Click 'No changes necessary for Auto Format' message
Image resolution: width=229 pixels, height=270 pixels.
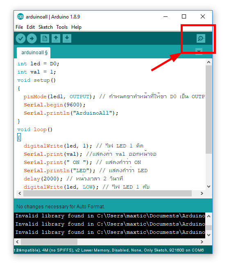click(x=61, y=207)
